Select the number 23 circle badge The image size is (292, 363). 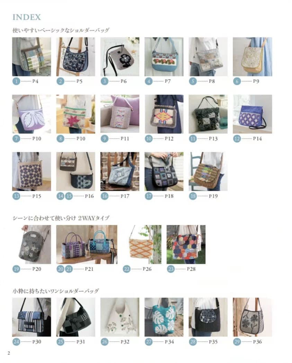(171, 269)
